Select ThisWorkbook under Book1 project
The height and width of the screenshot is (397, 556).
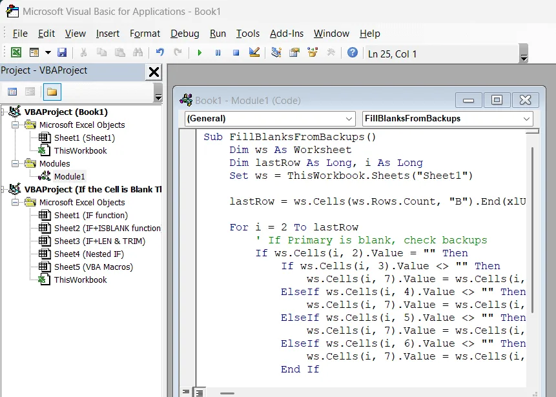click(80, 150)
